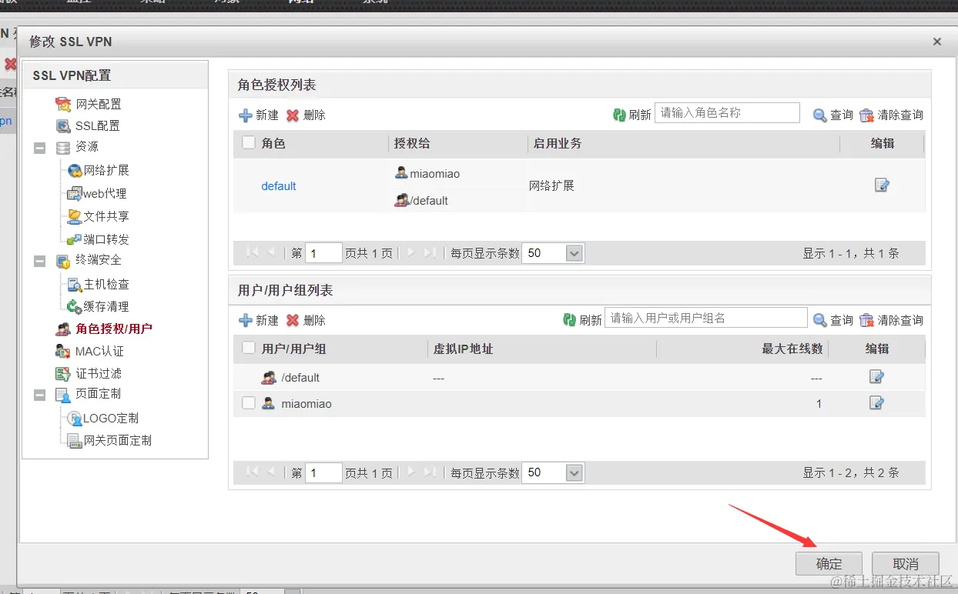Open the 每页显示条数 dropdown in the 用户/用户组列表 pager
Image resolution: width=958 pixels, height=594 pixels.
pyautogui.click(x=574, y=473)
